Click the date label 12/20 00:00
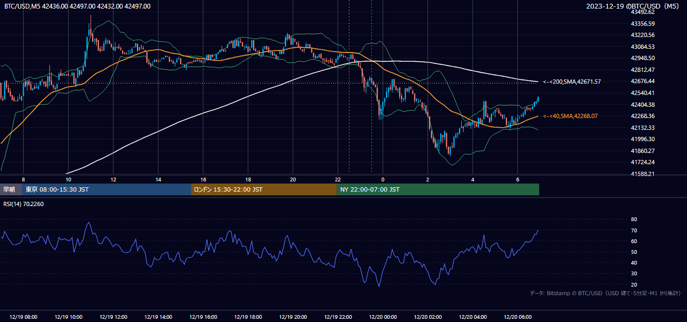687x322 pixels. 383,317
